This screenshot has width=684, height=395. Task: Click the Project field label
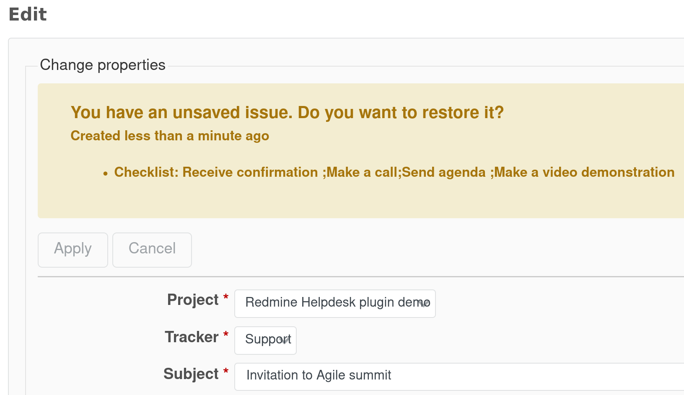click(x=192, y=300)
